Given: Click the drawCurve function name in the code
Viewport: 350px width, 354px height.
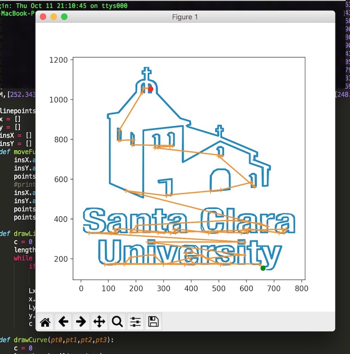Looking at the screenshot, I should click(x=30, y=339).
